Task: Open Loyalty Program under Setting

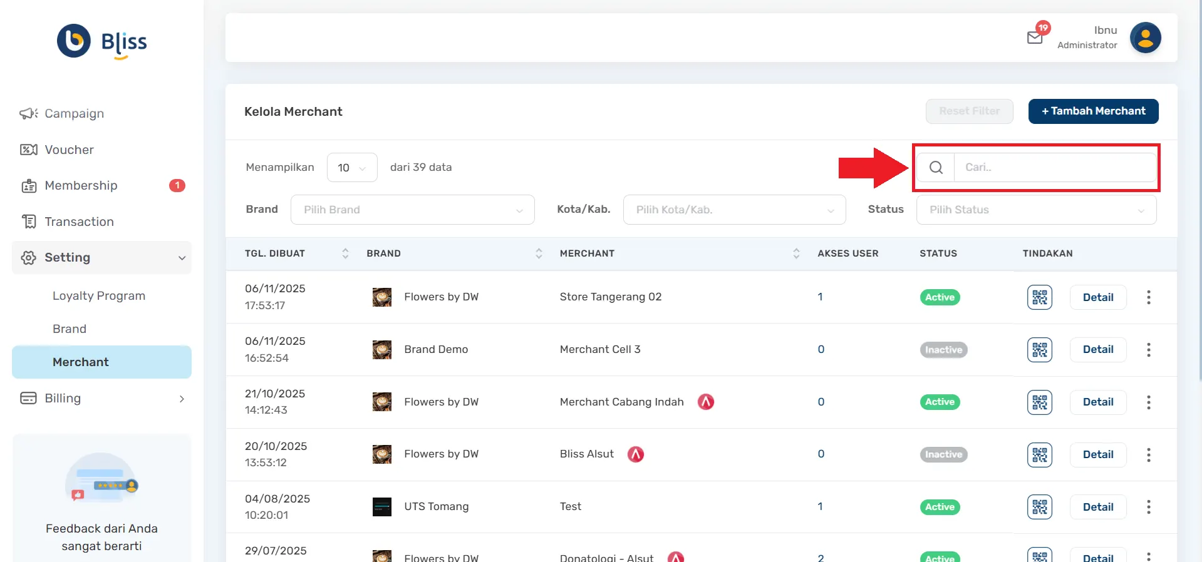Action: 99,296
